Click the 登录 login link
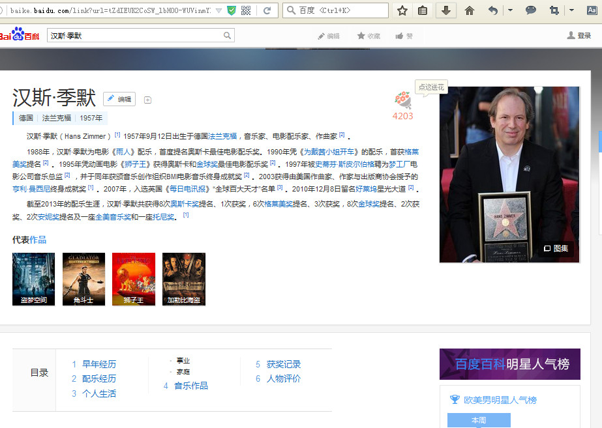 coord(579,36)
